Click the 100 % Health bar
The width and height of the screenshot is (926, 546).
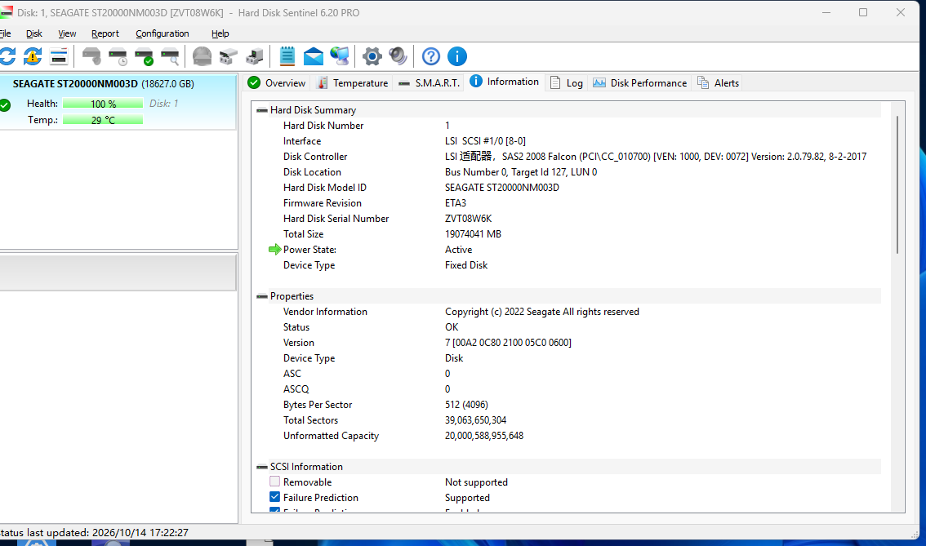[103, 104]
